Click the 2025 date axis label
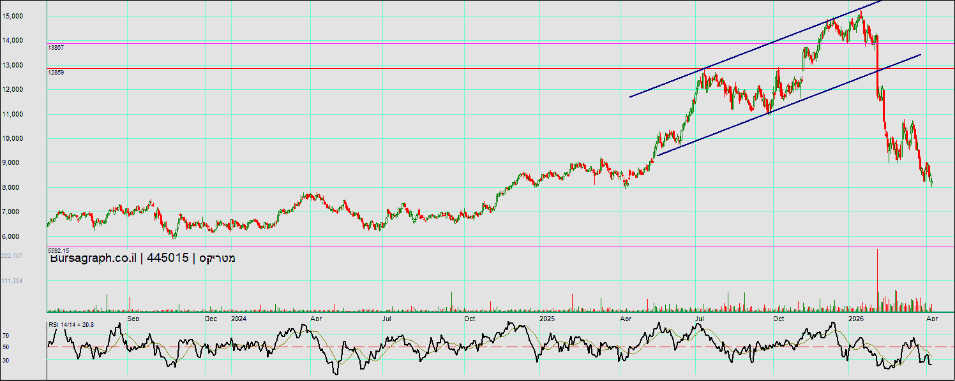Viewport: 955px width, 381px height. coord(547,318)
